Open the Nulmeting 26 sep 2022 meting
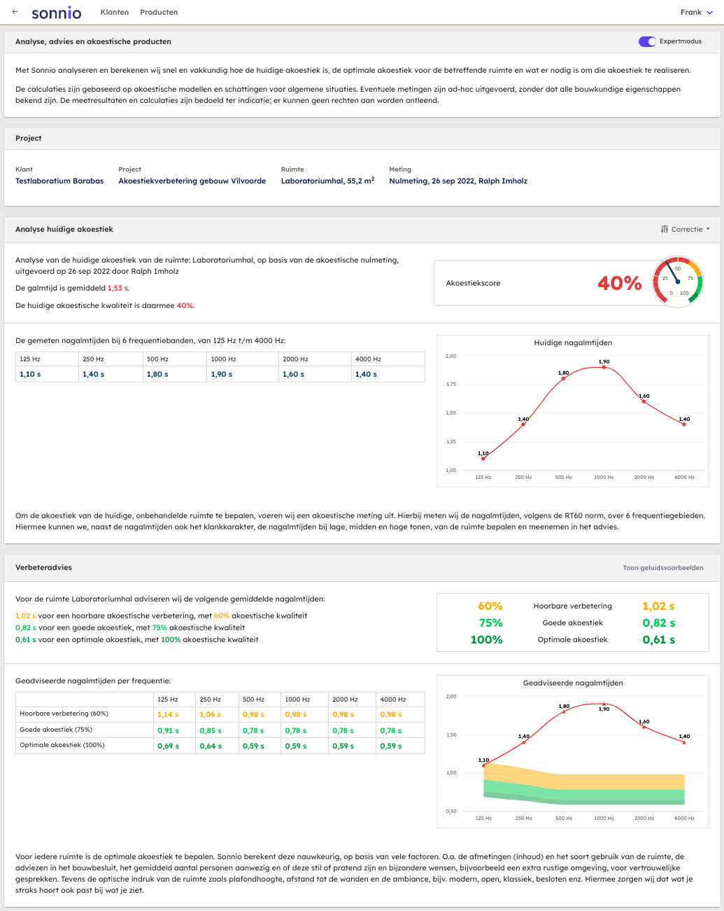Screen dimensions: 724x911 (x=458, y=181)
